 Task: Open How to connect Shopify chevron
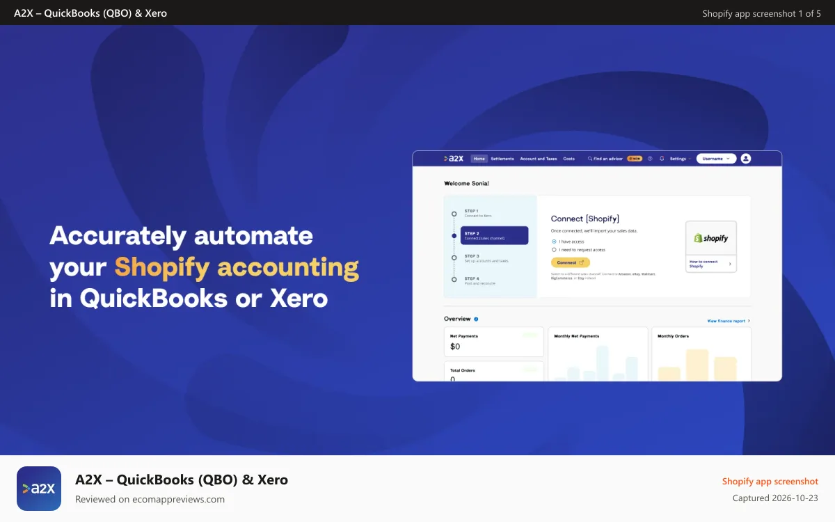pos(730,264)
